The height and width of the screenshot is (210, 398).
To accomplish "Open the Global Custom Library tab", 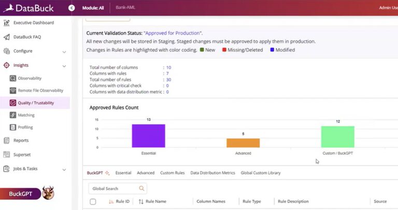I will pos(261,173).
